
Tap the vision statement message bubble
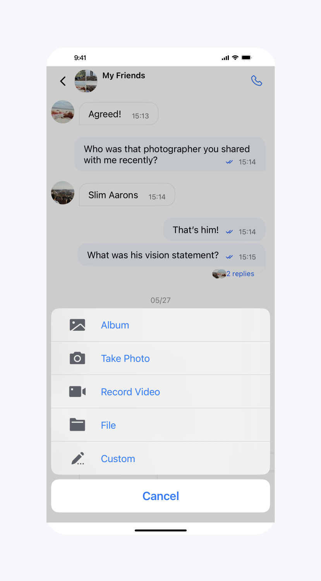172,255
